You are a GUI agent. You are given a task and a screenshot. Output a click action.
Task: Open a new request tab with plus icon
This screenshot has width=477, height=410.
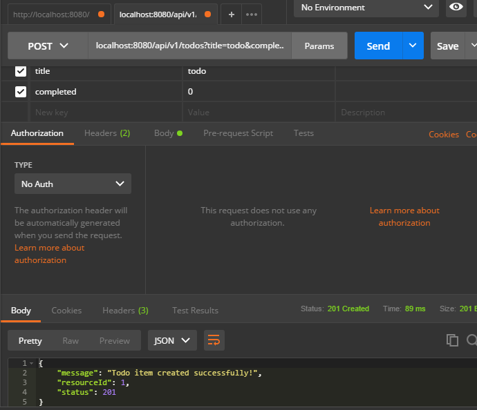231,14
